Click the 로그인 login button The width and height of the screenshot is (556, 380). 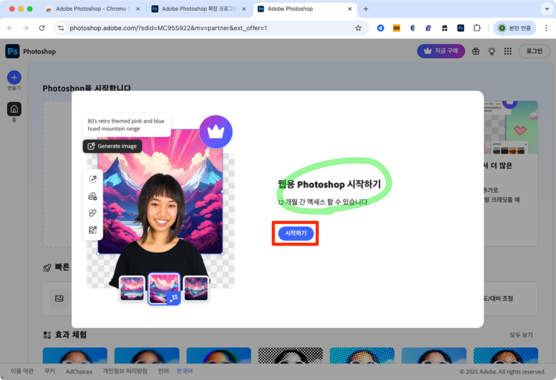coord(534,51)
